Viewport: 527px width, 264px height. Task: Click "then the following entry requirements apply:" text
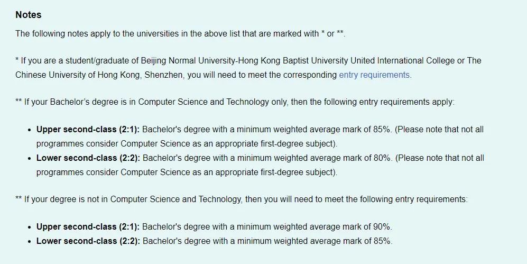coord(373,102)
